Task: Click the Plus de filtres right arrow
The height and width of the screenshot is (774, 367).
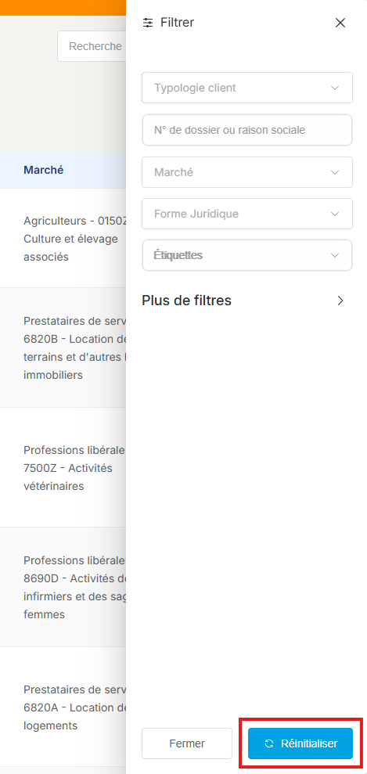Action: [x=340, y=301]
